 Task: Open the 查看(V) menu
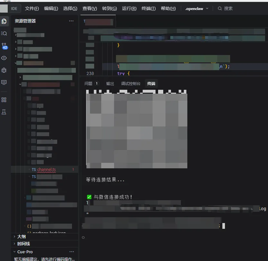pos(90,8)
